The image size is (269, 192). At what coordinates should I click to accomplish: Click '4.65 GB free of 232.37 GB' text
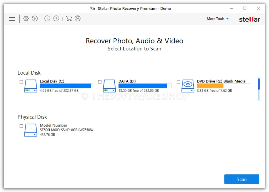point(59,91)
